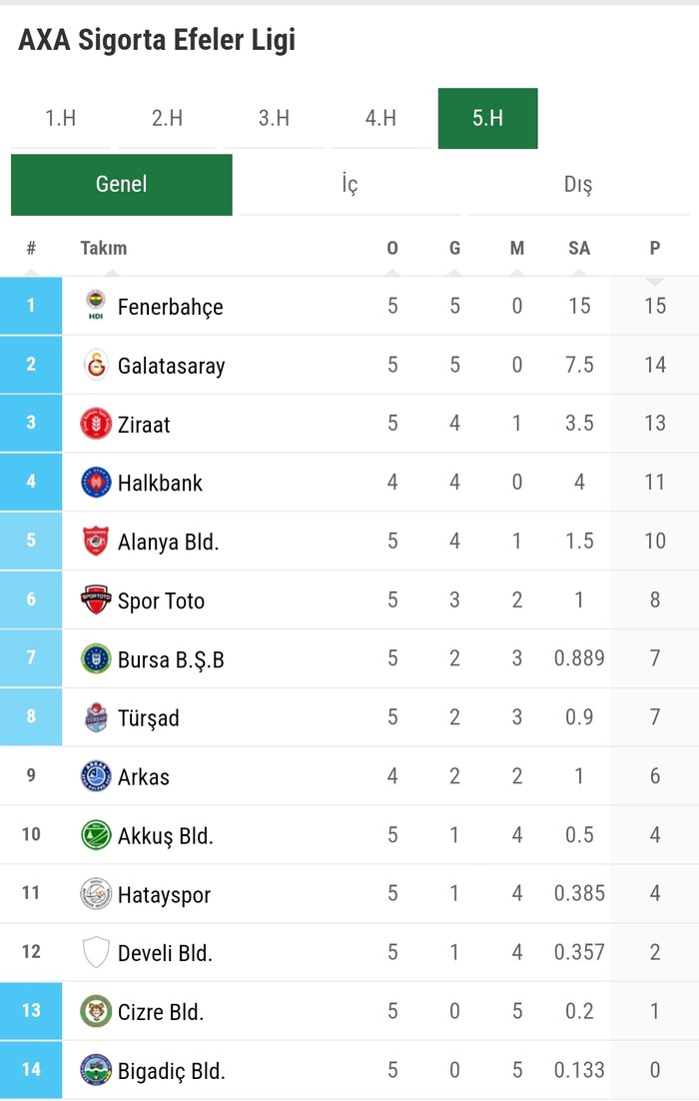699x1101 pixels.
Task: Click the Cizre Bld. team logo
Action: click(96, 1011)
